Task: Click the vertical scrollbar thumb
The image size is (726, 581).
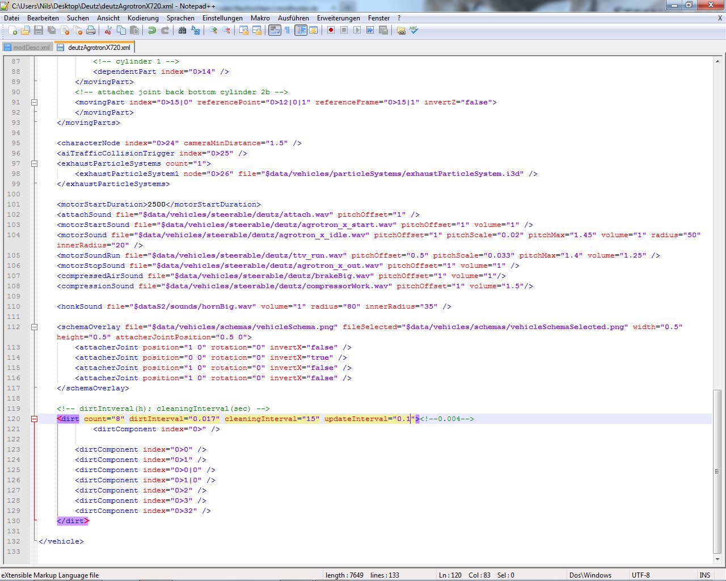Action: [x=717, y=471]
